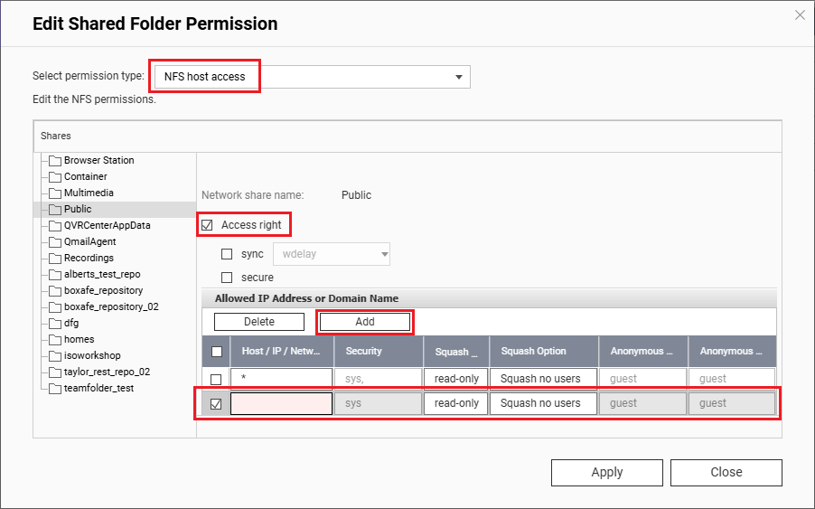Click the homes folder icon
The height and width of the screenshot is (509, 815).
(55, 340)
